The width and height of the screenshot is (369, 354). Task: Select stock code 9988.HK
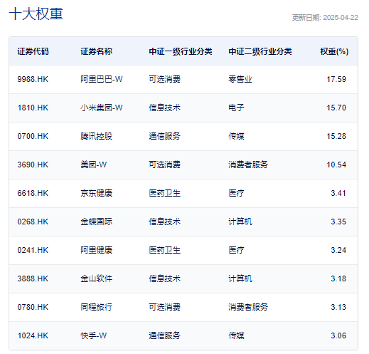pyautogui.click(x=33, y=79)
